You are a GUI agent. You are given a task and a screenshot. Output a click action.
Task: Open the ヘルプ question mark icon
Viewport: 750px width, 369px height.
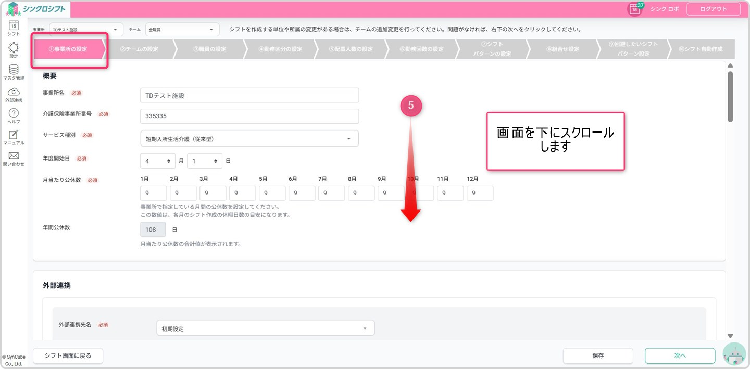(14, 113)
